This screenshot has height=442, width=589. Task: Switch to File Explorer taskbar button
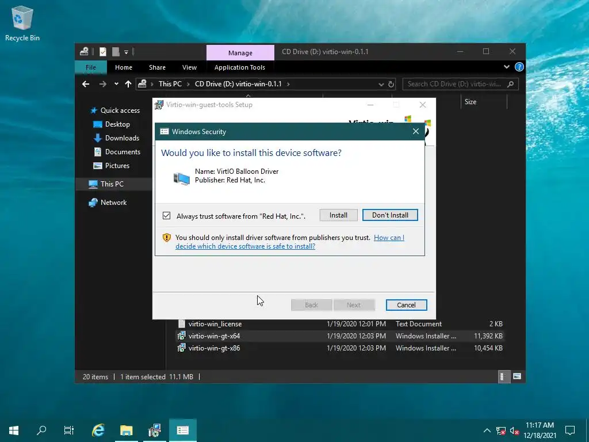126,430
